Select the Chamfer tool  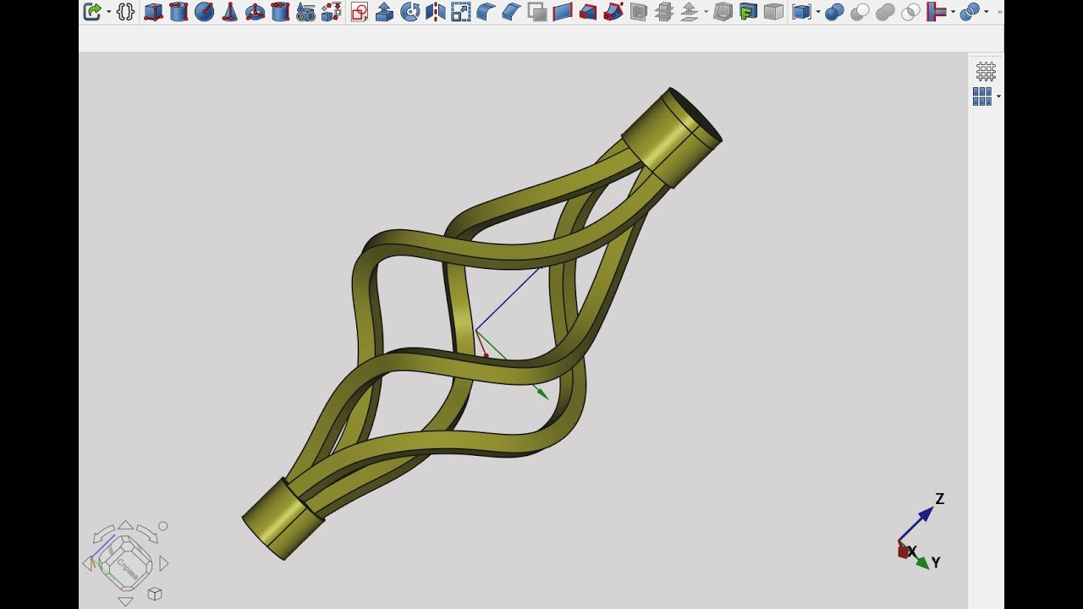coord(511,12)
